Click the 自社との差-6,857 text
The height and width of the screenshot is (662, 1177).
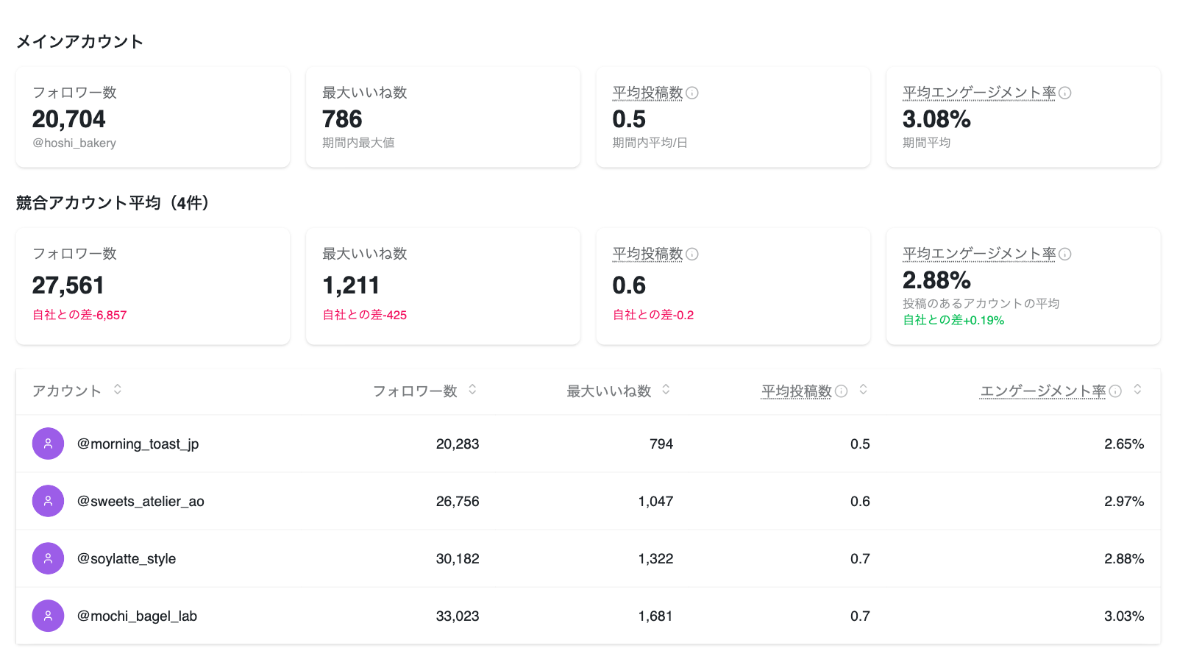coord(79,315)
